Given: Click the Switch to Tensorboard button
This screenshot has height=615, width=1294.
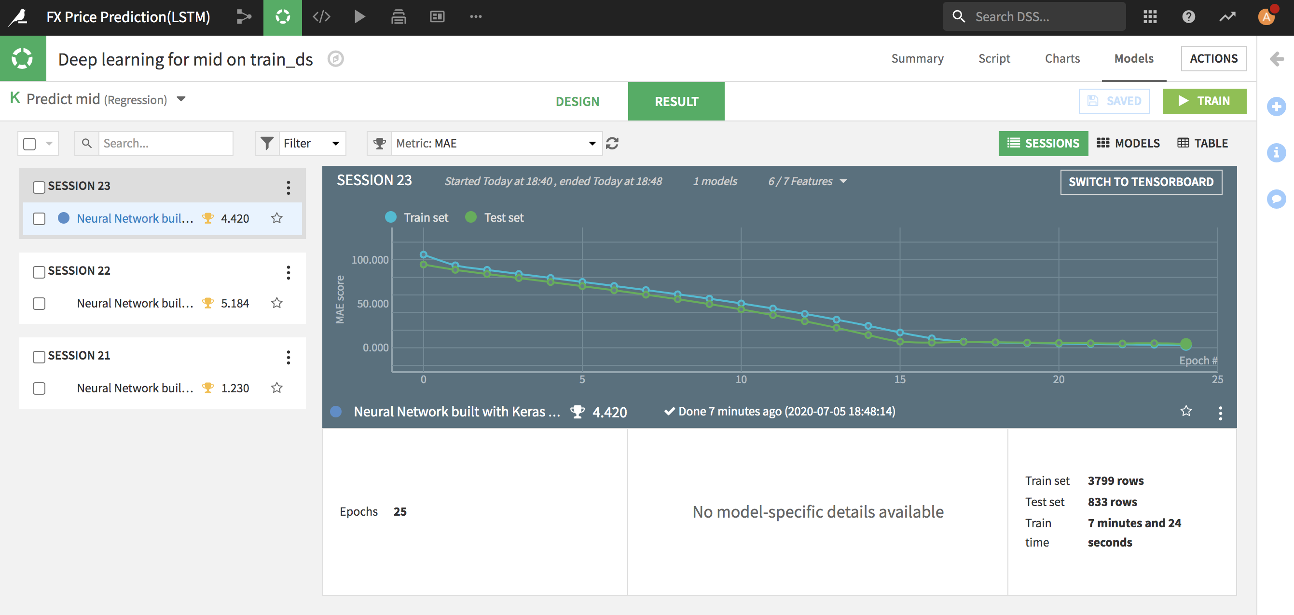Looking at the screenshot, I should (1140, 182).
